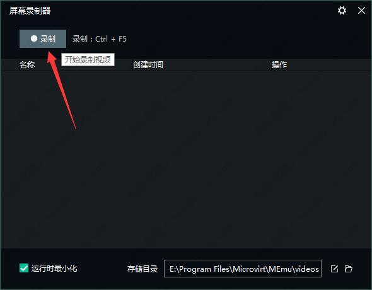Uncheck the 运行时最小化 checkbox
Image resolution: width=372 pixels, height=290 pixels.
(24, 268)
